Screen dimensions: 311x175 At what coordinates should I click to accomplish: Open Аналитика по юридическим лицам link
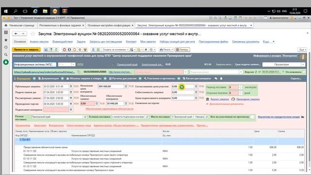(x=278, y=117)
